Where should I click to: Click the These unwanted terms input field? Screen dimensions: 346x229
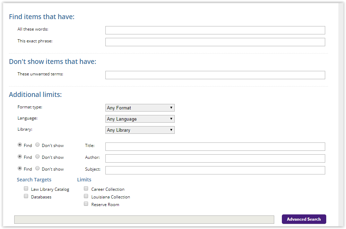(x=215, y=75)
